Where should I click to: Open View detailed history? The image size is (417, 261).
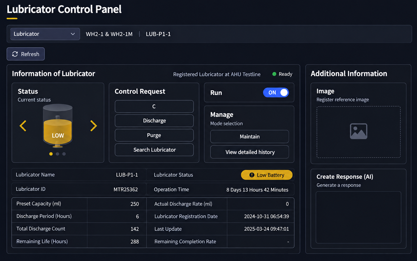click(x=250, y=152)
